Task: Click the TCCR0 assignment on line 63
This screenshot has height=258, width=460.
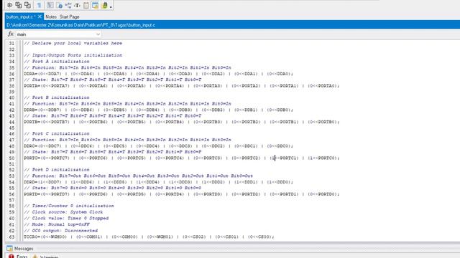Action: point(149,236)
